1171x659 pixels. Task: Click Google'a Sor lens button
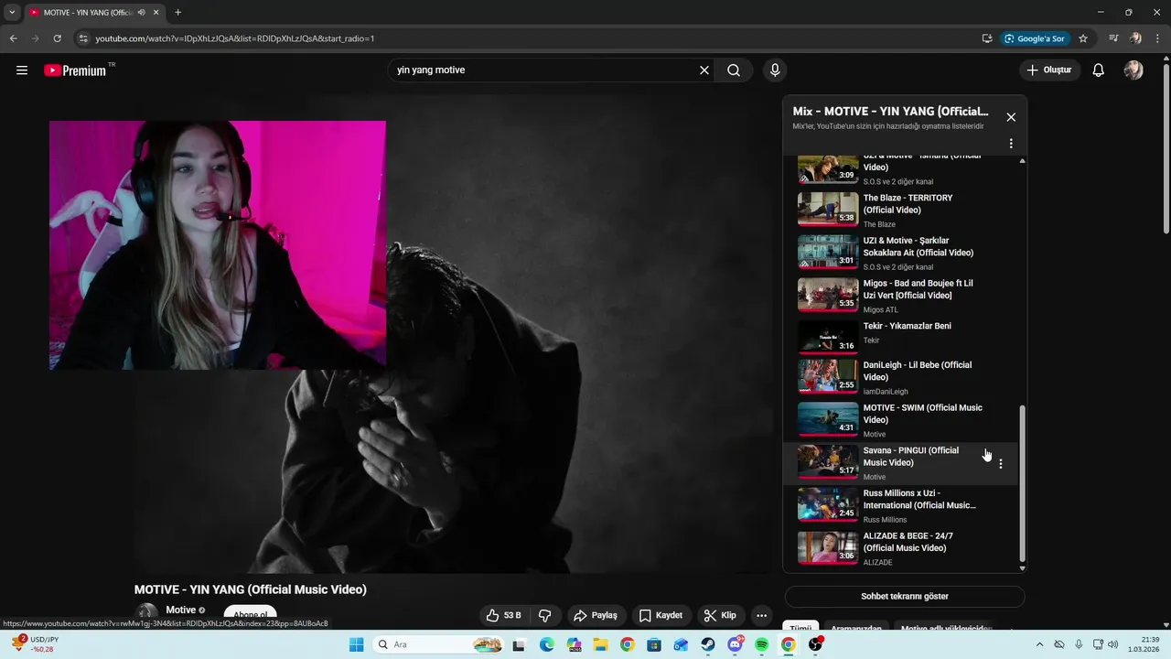1035,38
